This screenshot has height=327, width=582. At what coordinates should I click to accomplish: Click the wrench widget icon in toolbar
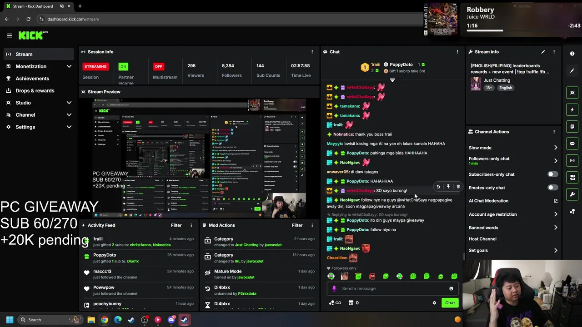[572, 194]
